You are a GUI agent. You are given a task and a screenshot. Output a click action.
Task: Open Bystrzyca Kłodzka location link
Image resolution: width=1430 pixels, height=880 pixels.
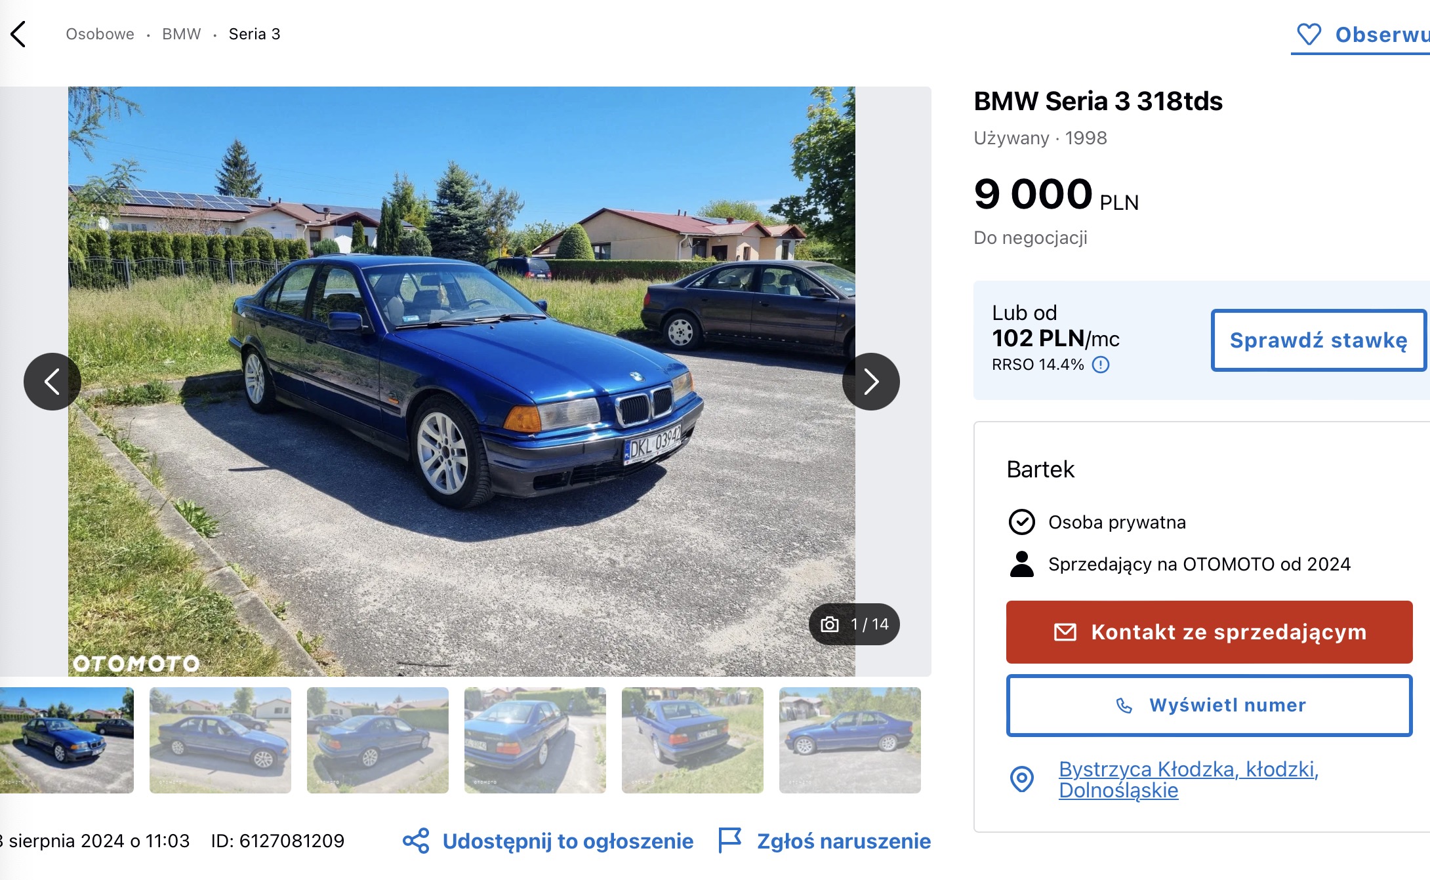point(1189,779)
